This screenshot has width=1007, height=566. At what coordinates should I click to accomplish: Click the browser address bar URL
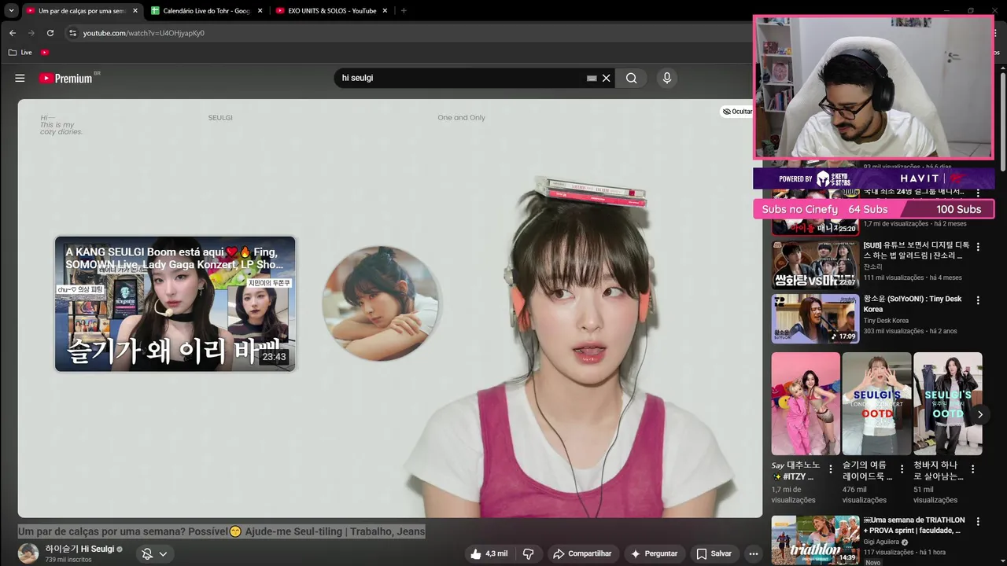click(x=144, y=33)
